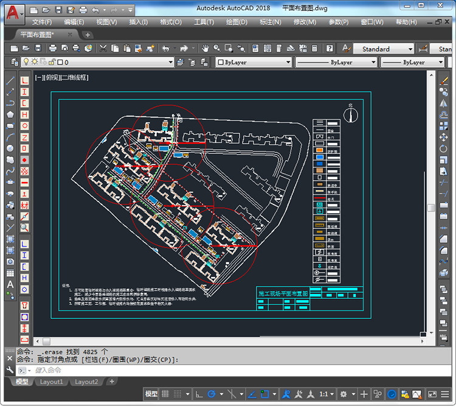Image resolution: width=456 pixels, height=406 pixels.
Task: Expand the Standard text style dropdown
Action: pyautogui.click(x=411, y=49)
